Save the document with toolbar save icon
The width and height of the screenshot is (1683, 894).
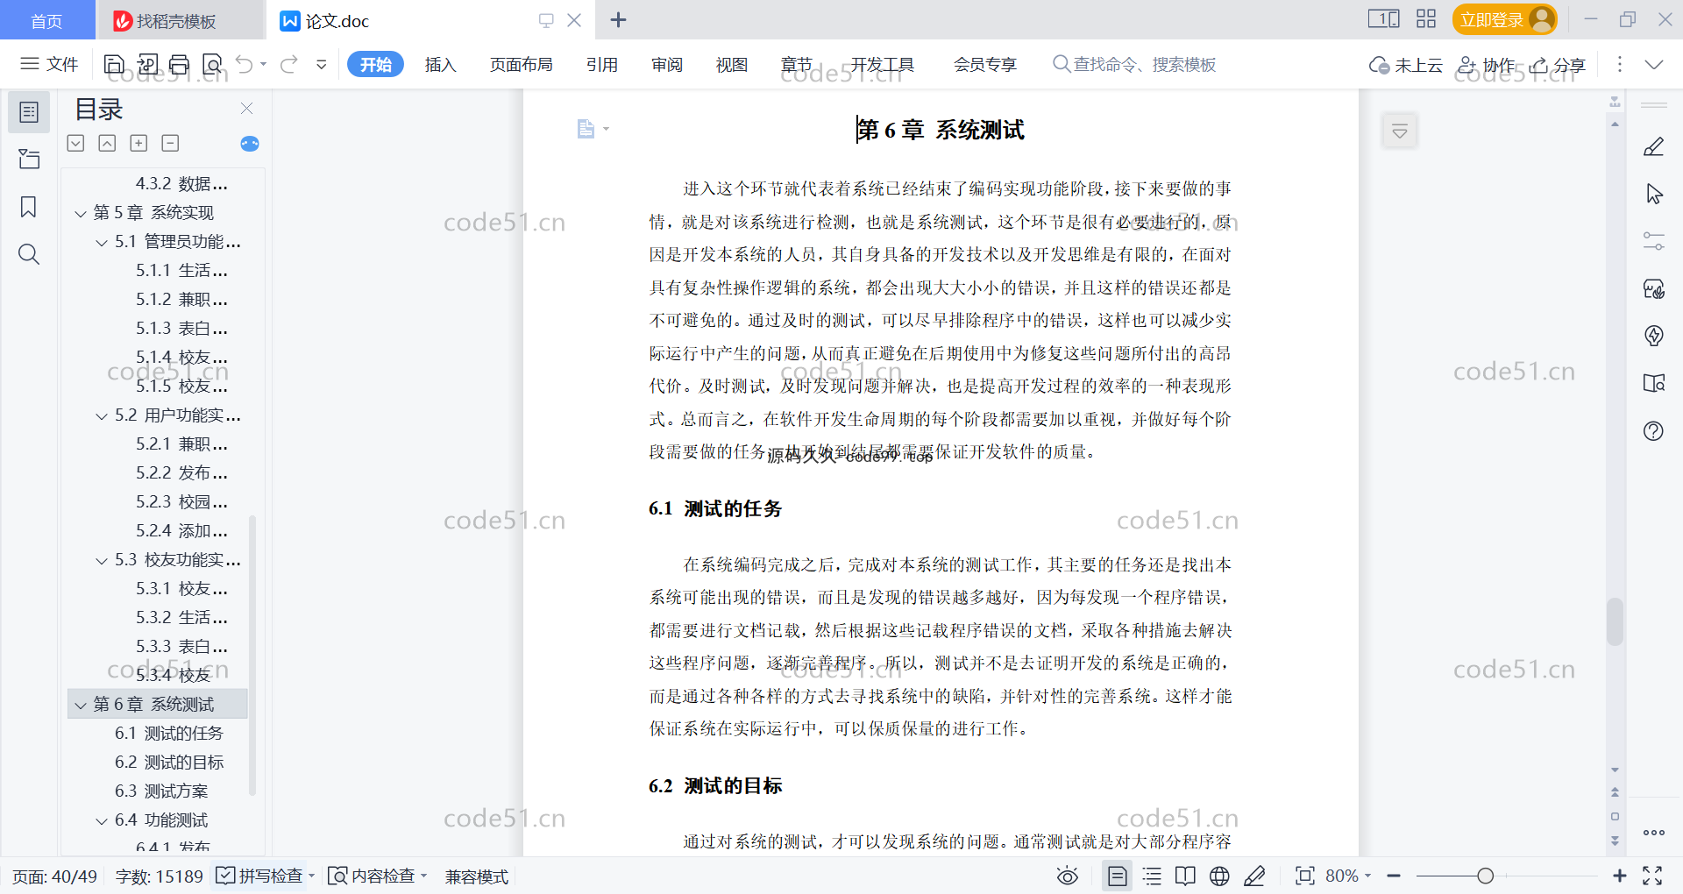(114, 64)
